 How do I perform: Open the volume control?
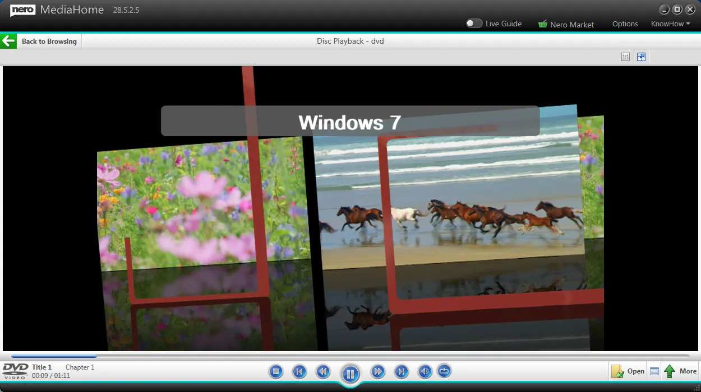pos(425,371)
